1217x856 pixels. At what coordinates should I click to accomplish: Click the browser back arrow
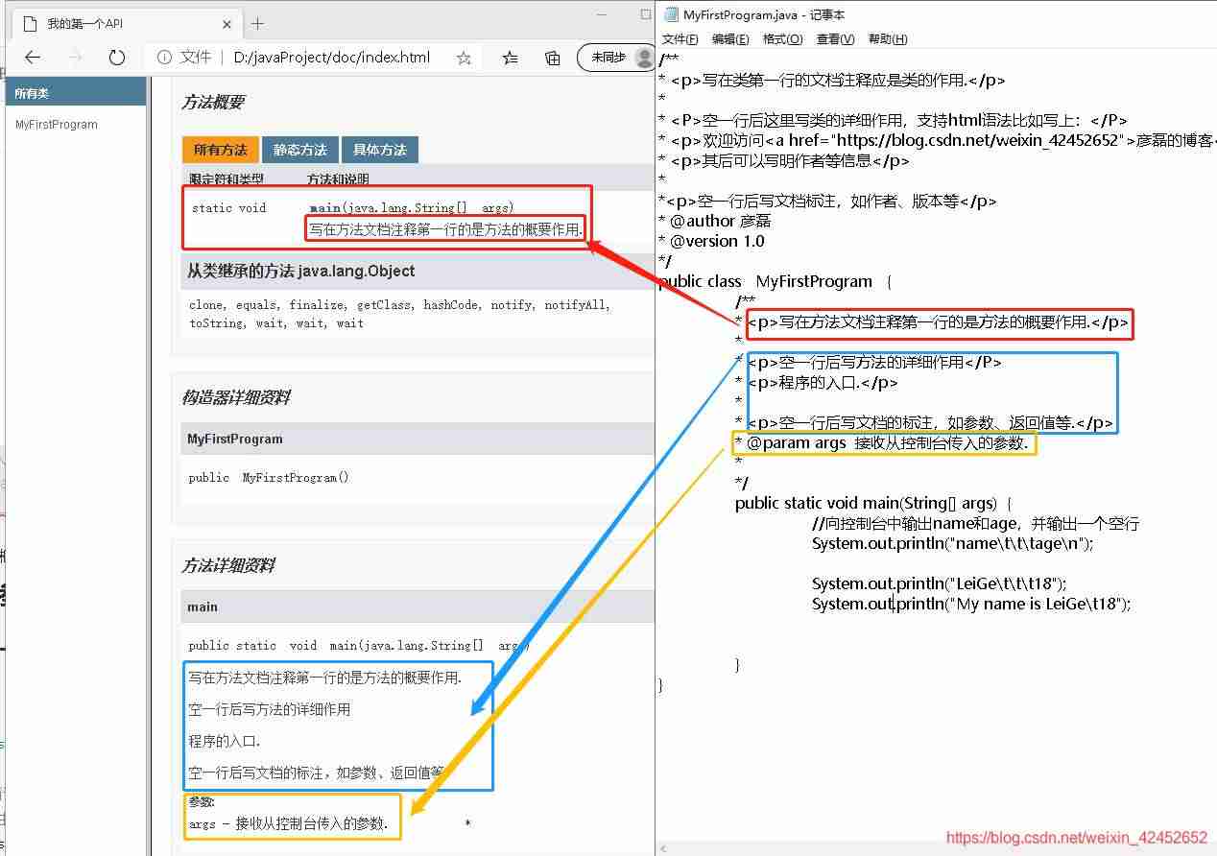33,58
